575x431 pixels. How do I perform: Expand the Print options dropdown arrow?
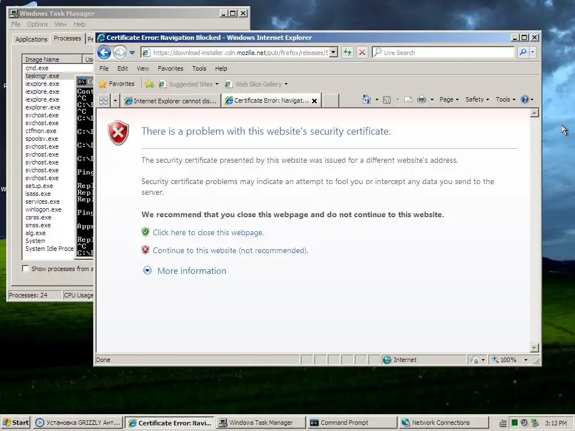(x=432, y=100)
